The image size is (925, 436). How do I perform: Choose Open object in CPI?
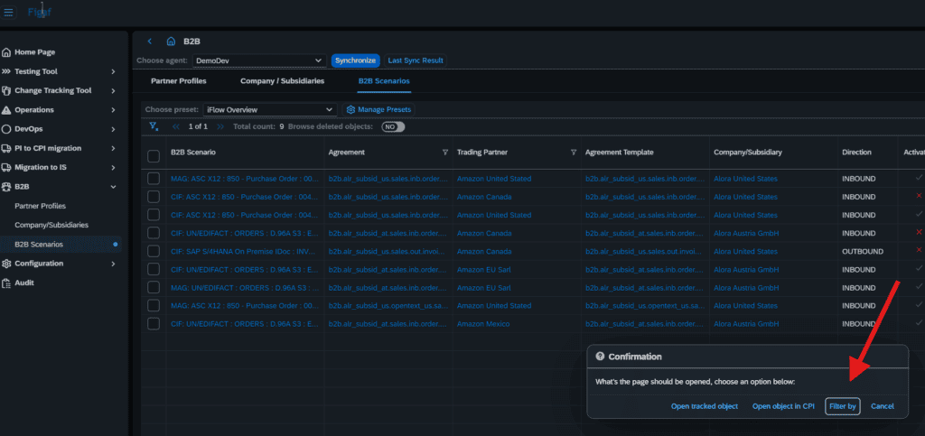point(783,406)
